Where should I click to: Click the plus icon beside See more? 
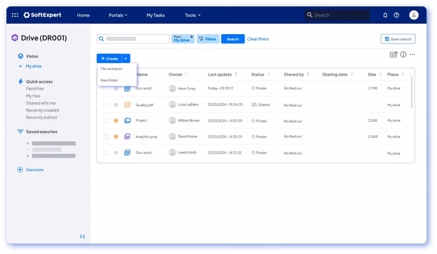[x=20, y=170]
